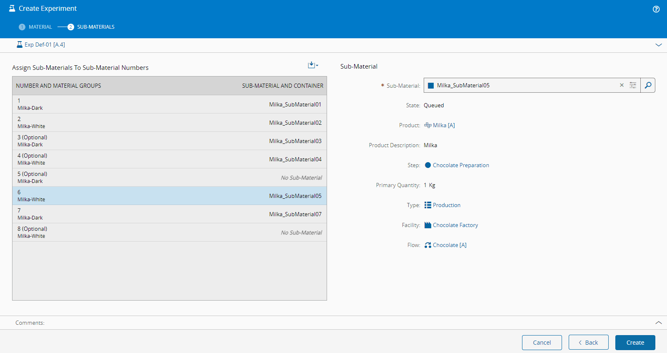The image size is (667, 353).
Task: Open the Milka [A] product link
Action: coord(443,125)
